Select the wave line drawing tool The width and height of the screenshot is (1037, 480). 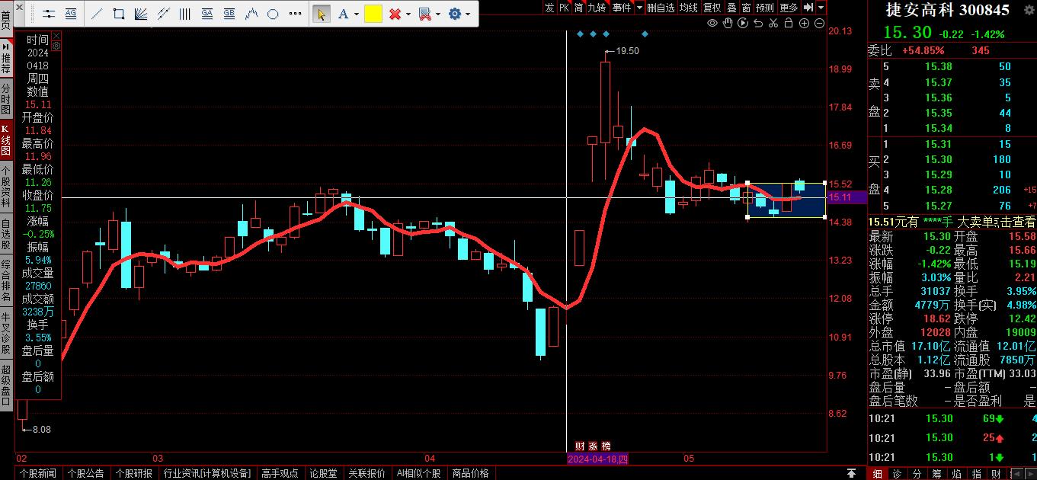click(x=251, y=14)
